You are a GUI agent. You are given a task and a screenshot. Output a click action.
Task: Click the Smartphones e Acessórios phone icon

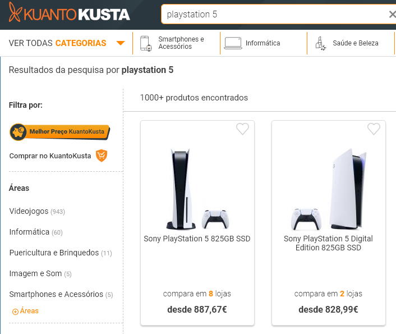point(146,43)
